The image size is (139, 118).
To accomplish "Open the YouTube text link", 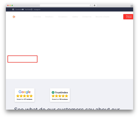I will pyautogui.click(x=28, y=9).
